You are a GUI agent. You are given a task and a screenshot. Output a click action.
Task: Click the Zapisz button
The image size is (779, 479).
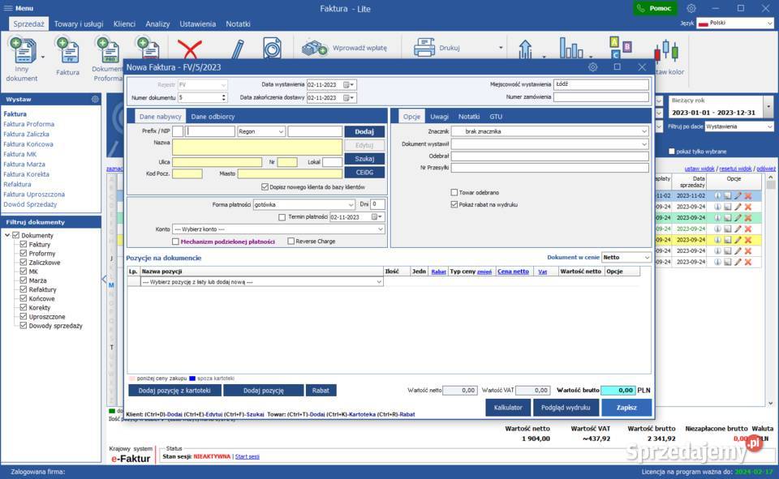(x=626, y=408)
